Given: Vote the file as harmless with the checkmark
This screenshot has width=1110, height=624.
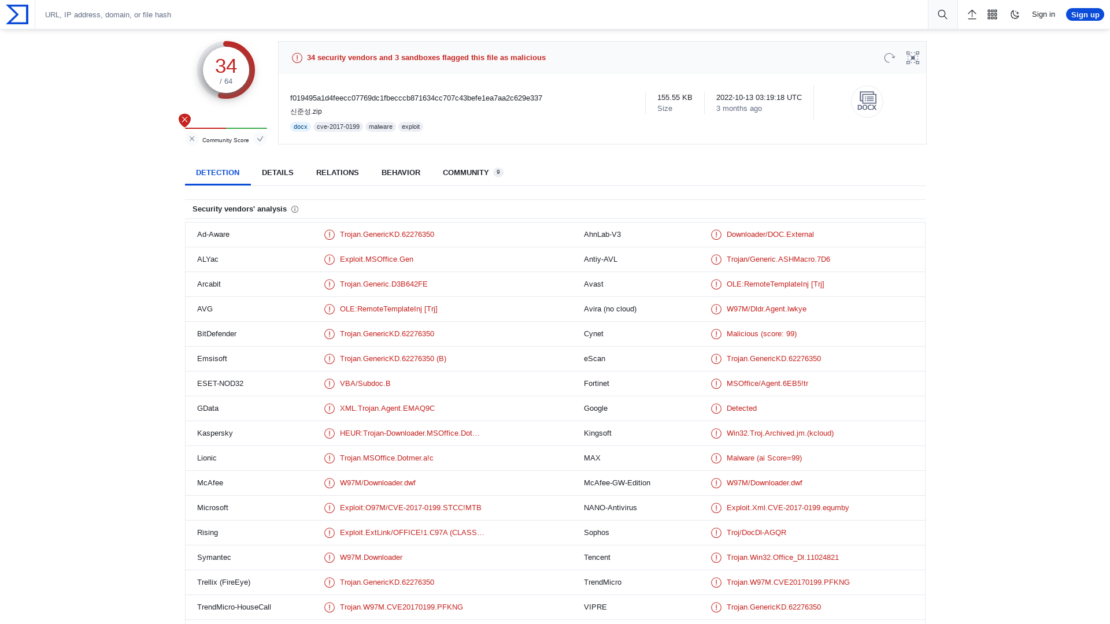Looking at the screenshot, I should 260,139.
